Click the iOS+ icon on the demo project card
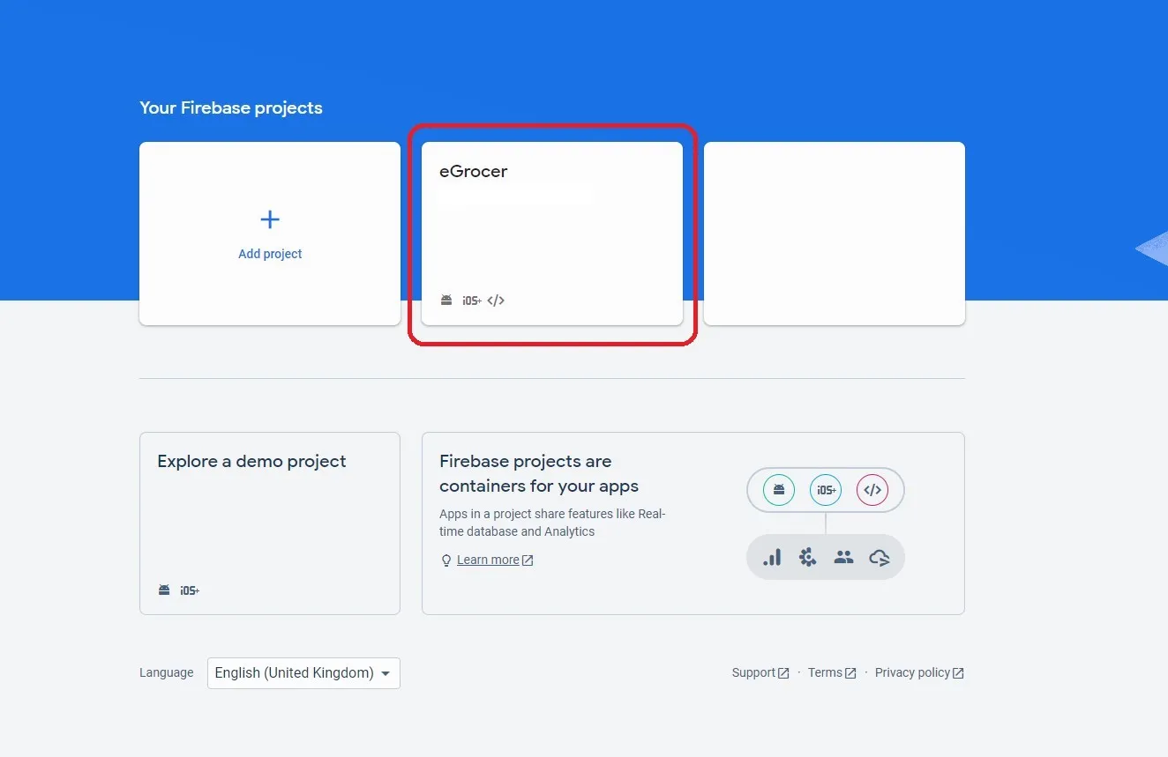The width and height of the screenshot is (1168, 757). point(190,590)
